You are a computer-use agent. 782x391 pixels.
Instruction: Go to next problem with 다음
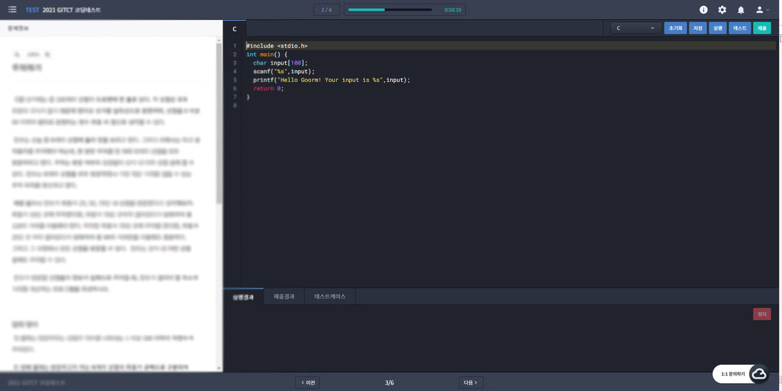tap(471, 382)
